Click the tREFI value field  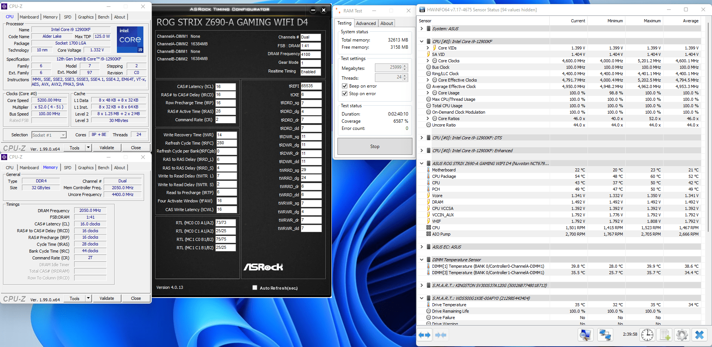[311, 86]
